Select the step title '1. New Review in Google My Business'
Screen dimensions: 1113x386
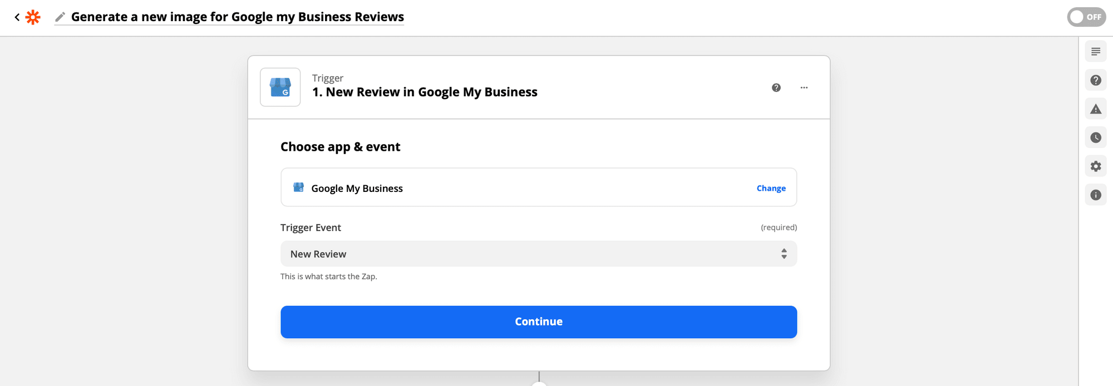425,92
